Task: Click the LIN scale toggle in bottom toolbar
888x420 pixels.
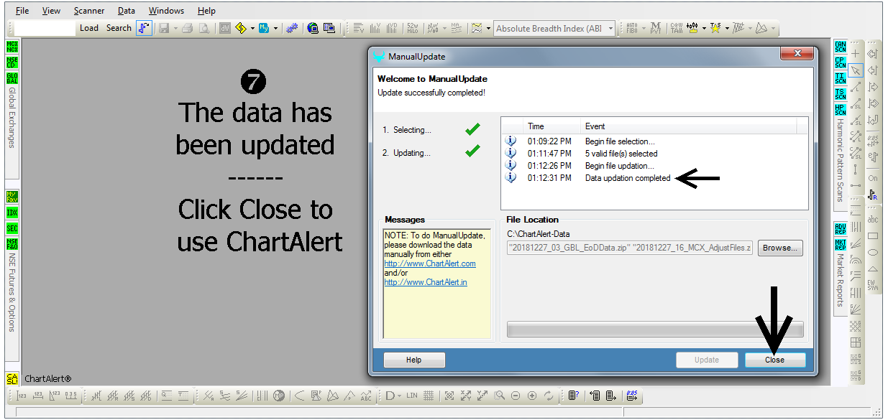Action: (x=412, y=396)
